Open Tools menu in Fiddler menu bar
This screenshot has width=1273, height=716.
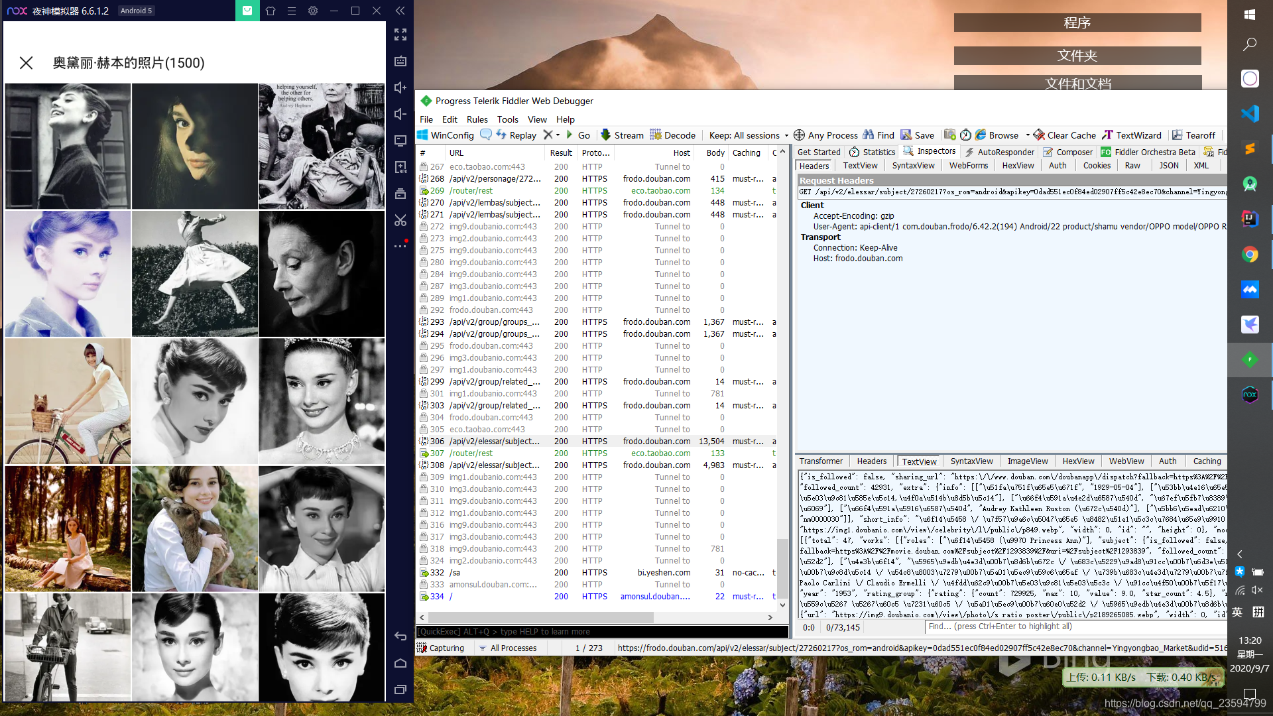click(x=507, y=120)
